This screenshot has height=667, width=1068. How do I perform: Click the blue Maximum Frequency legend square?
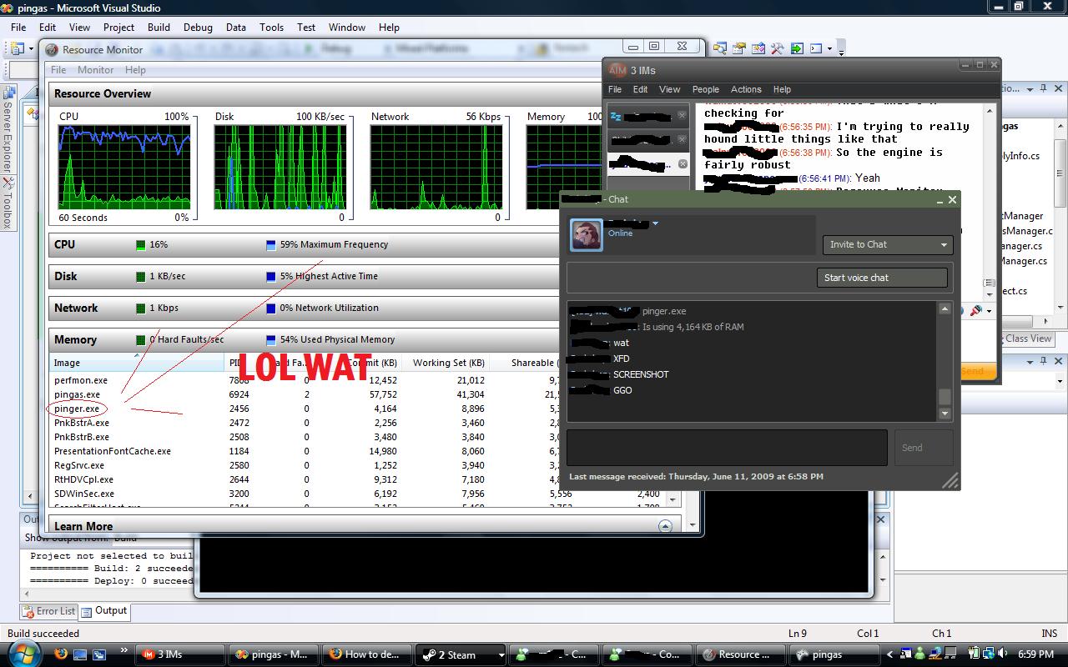[x=270, y=245]
